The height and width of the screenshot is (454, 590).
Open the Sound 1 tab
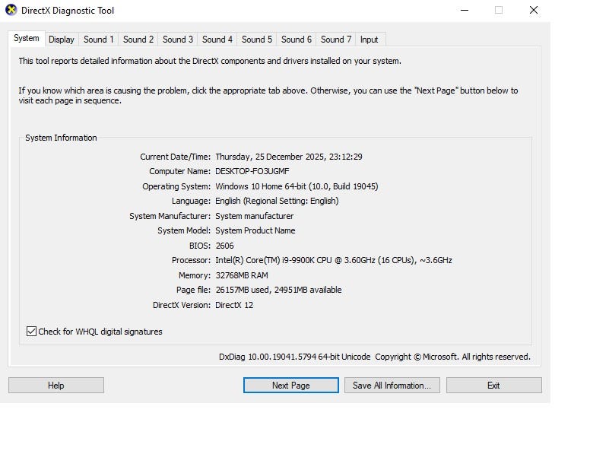coord(99,40)
